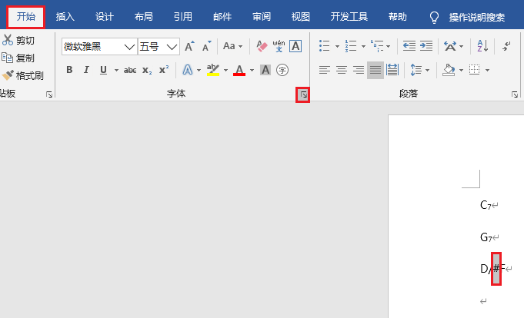Align text right

359,70
